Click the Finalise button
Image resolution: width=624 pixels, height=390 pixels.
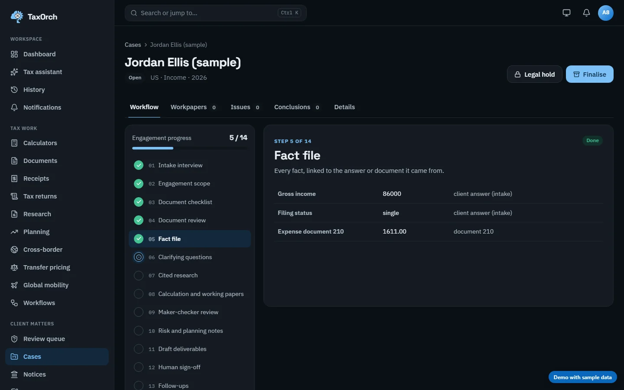click(x=590, y=74)
